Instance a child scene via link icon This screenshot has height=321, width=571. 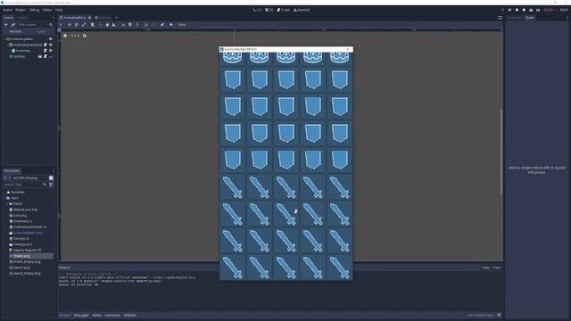(x=13, y=25)
